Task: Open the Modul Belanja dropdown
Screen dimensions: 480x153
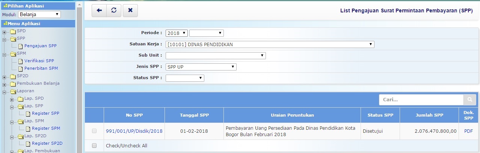Action: [39, 15]
